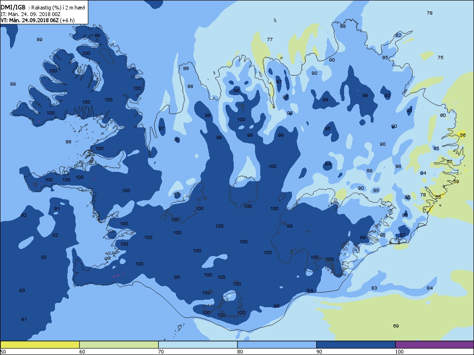Pick the purple above-100 legend swatch
474x355 pixels.
click(x=434, y=345)
